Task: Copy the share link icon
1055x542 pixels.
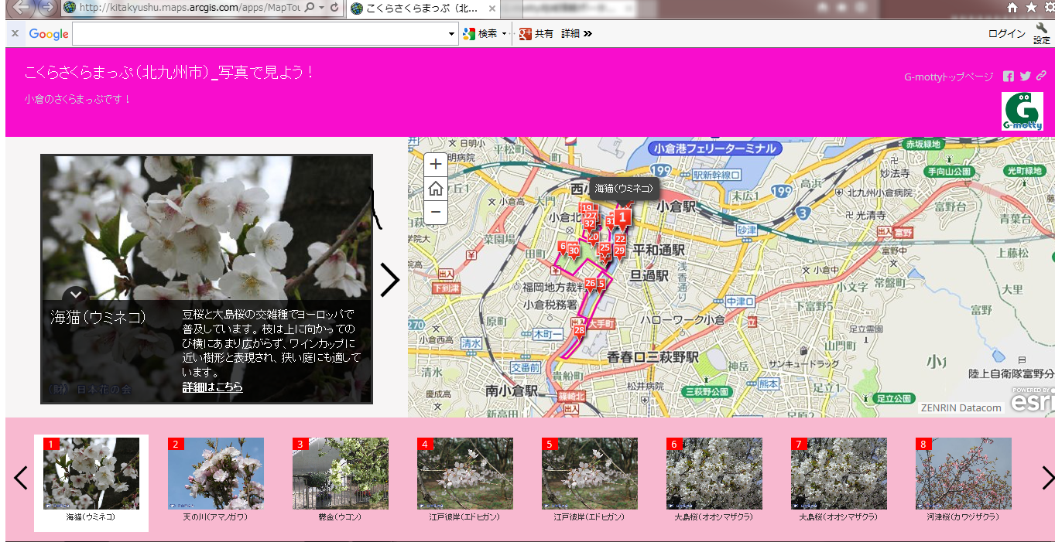Action: [x=1042, y=76]
